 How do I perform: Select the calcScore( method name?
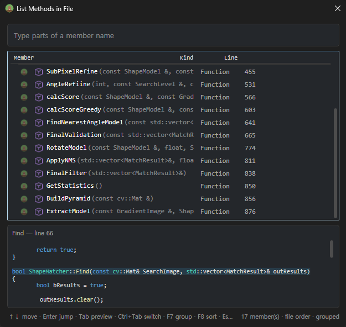[63, 97]
